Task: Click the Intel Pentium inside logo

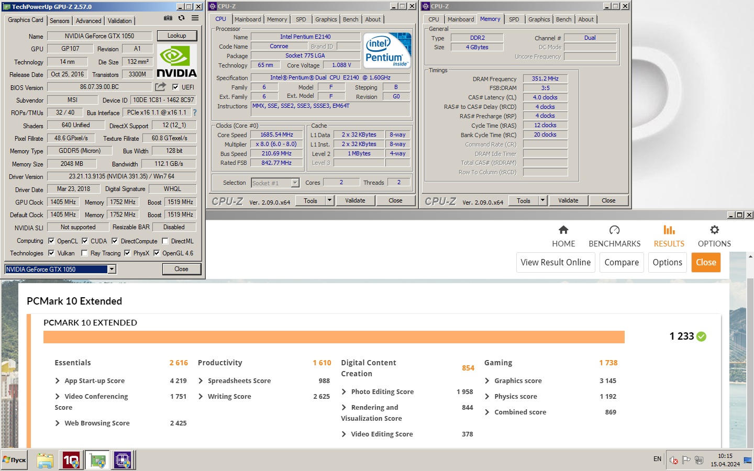Action: pyautogui.click(x=387, y=50)
